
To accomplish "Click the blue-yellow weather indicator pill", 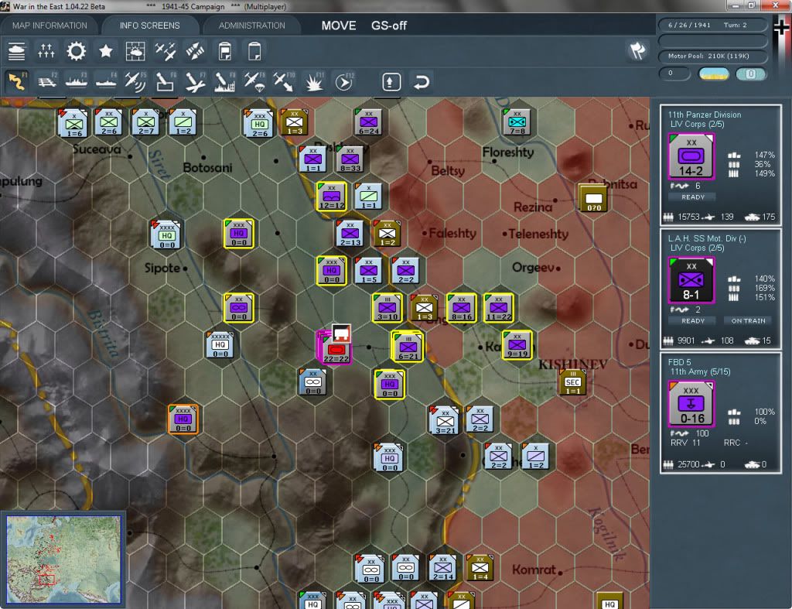I will [713, 74].
